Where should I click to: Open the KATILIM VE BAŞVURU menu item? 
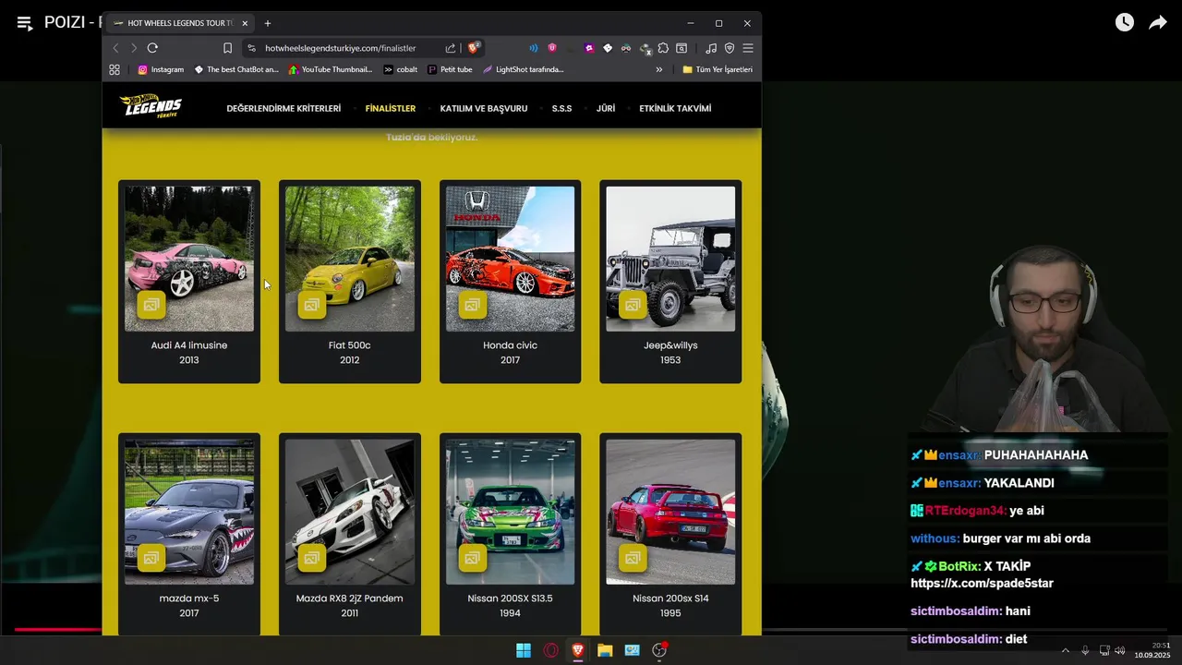[x=484, y=108]
